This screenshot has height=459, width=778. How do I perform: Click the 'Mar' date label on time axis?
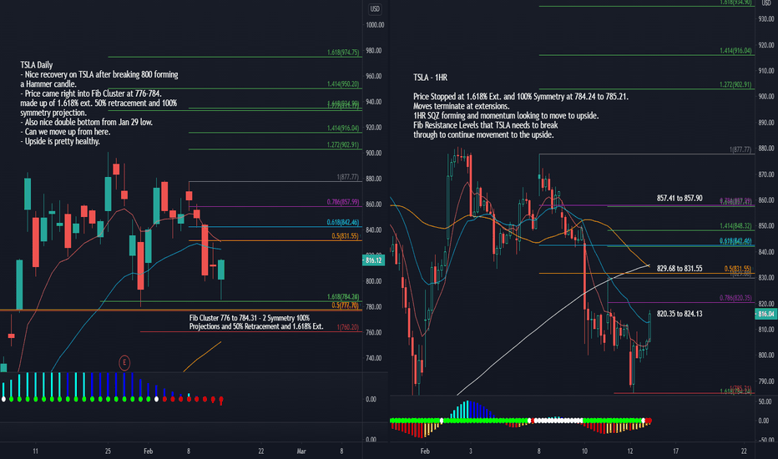[x=301, y=451]
